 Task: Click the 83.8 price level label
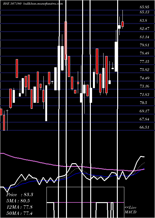(x=143, y=21)
